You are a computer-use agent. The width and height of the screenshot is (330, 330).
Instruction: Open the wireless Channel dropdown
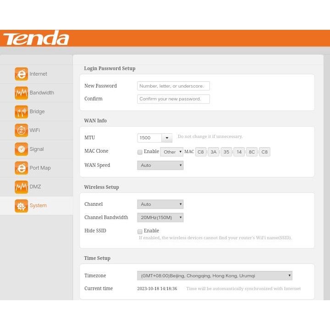coord(160,204)
